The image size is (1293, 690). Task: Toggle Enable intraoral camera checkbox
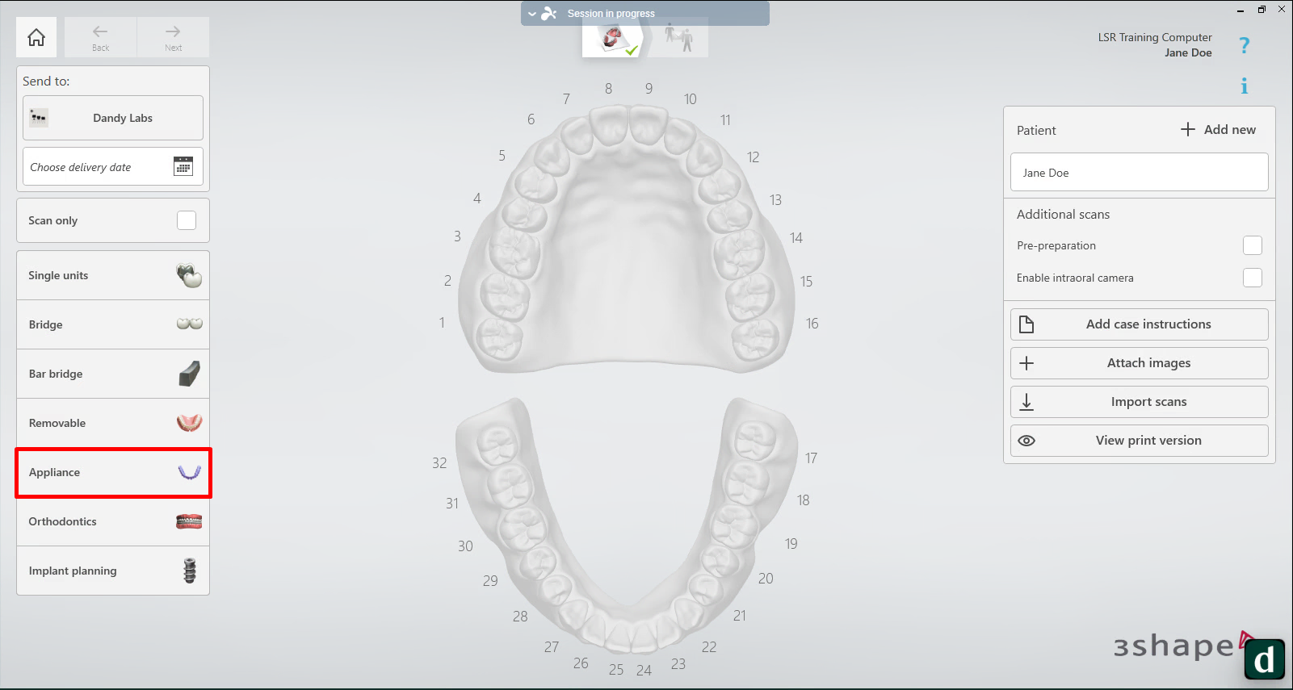[1252, 278]
